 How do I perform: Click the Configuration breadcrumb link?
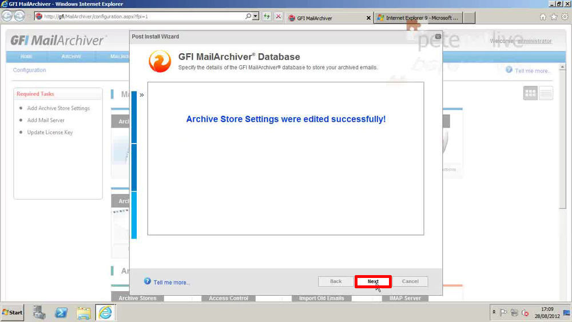(30, 70)
